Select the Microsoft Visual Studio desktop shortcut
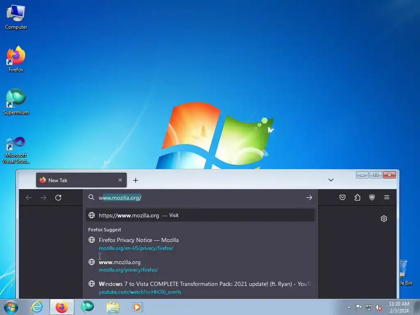420x315 pixels. [16, 150]
